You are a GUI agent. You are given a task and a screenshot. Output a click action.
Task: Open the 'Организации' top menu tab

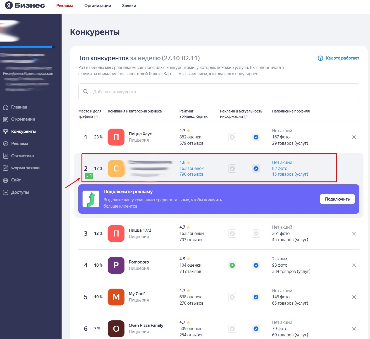[x=97, y=6]
